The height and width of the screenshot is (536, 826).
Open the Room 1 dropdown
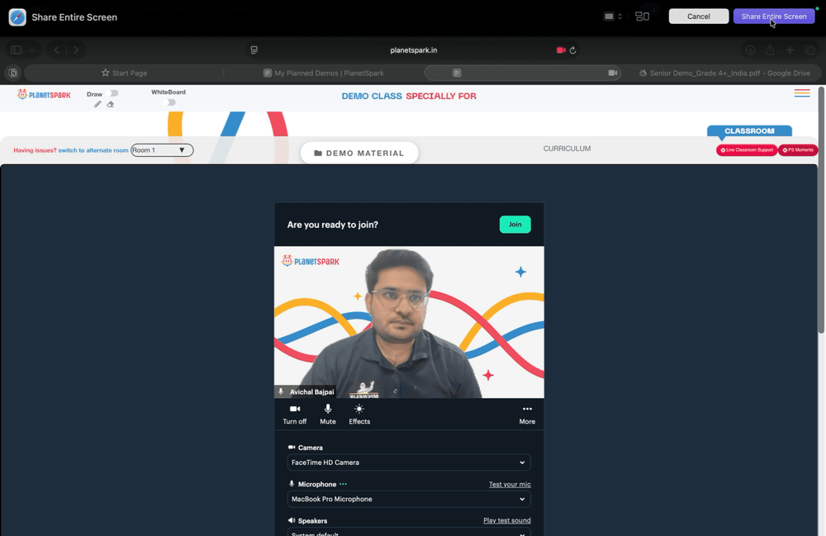tap(162, 150)
